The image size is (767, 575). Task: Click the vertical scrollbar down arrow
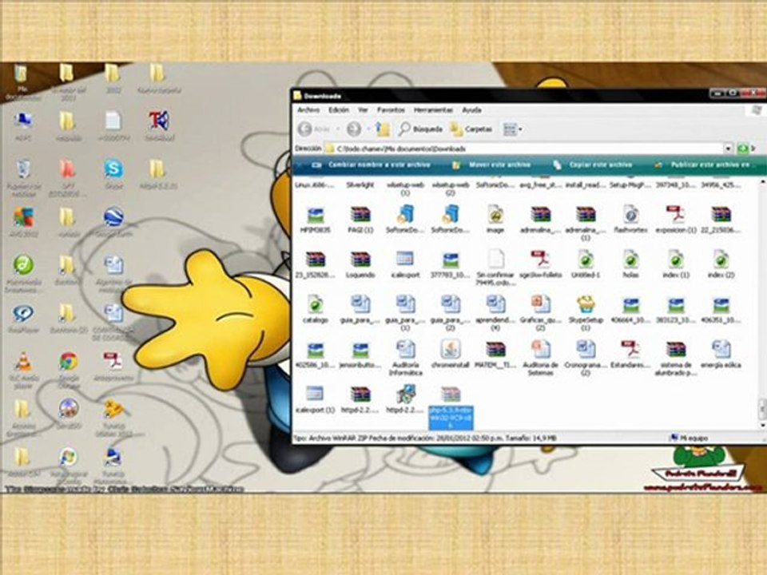click(x=762, y=425)
